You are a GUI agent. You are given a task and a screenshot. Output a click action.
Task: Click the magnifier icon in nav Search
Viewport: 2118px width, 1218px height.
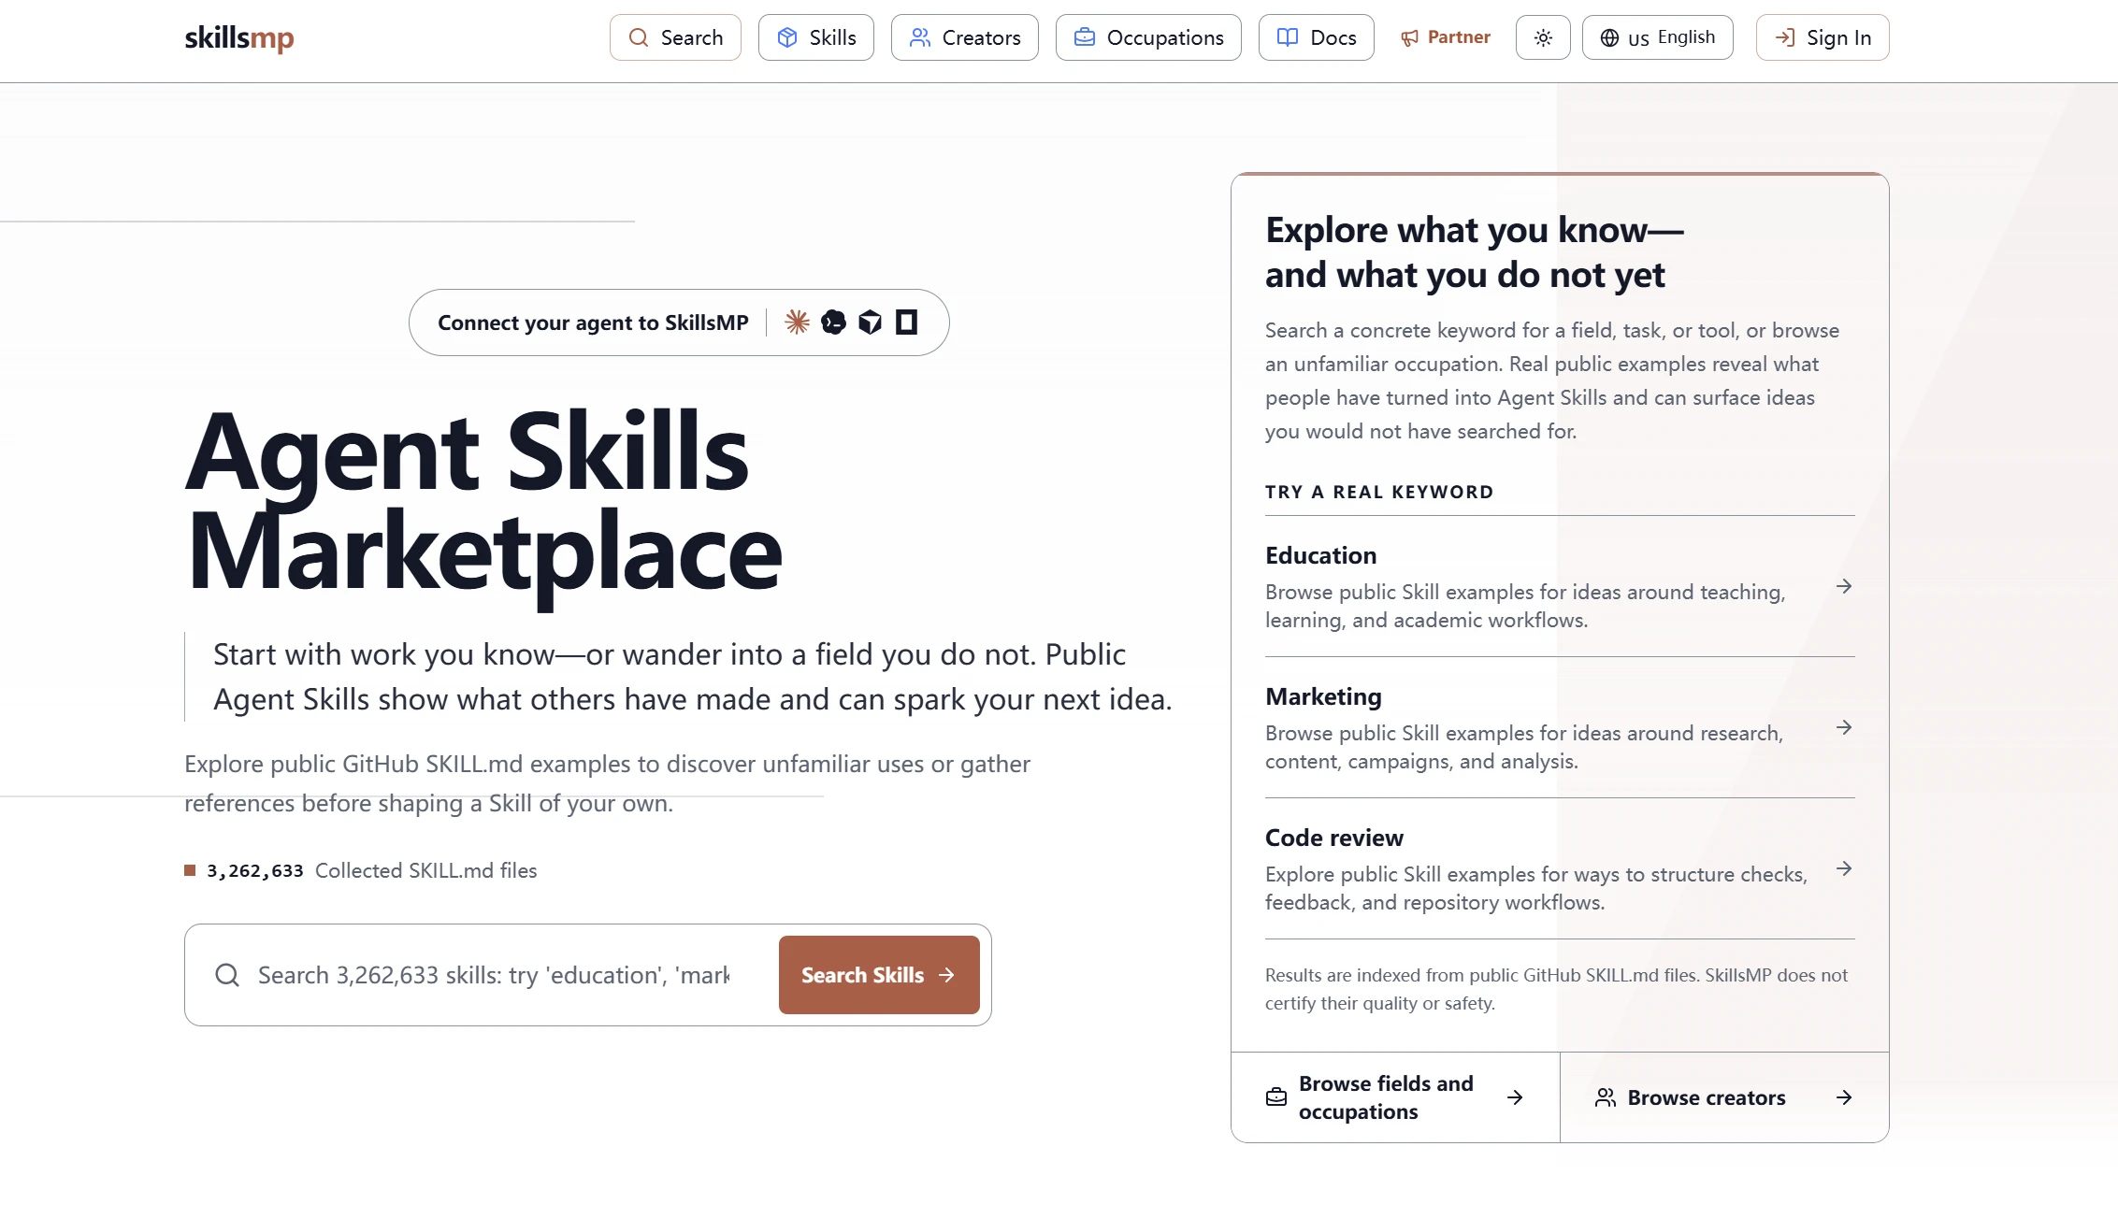[x=639, y=37]
